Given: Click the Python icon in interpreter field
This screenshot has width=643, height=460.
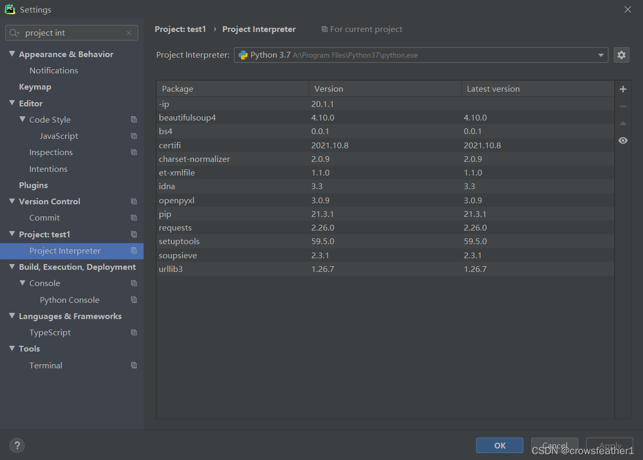Looking at the screenshot, I should 243,55.
